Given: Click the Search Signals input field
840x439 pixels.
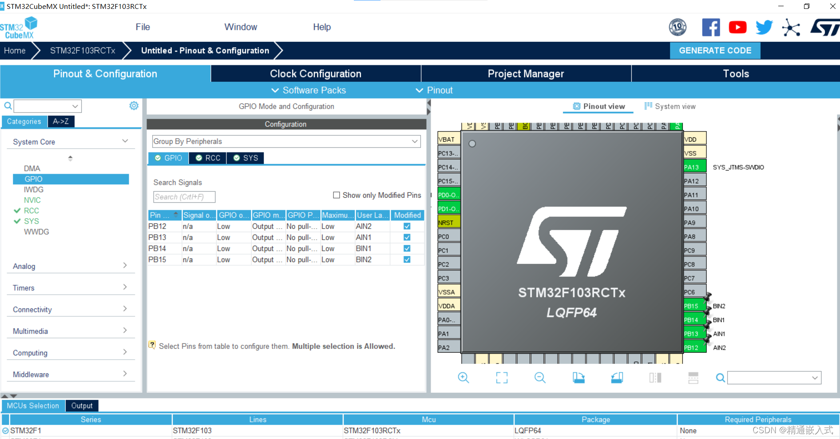Looking at the screenshot, I should pyautogui.click(x=184, y=197).
